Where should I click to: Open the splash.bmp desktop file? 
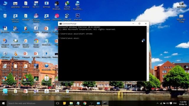point(15,5)
